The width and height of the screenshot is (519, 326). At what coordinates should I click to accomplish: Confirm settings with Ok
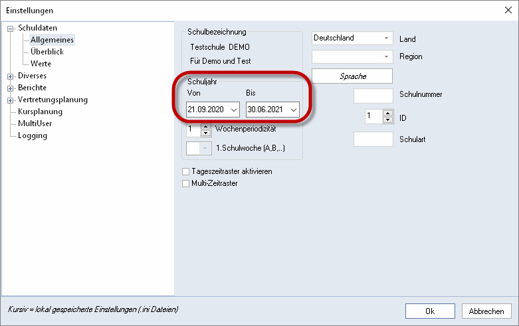[430, 311]
